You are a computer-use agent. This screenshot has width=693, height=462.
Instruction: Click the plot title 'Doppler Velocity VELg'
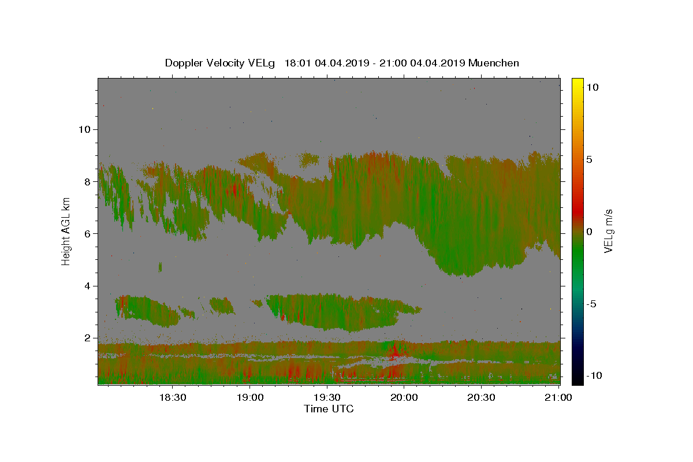point(221,63)
